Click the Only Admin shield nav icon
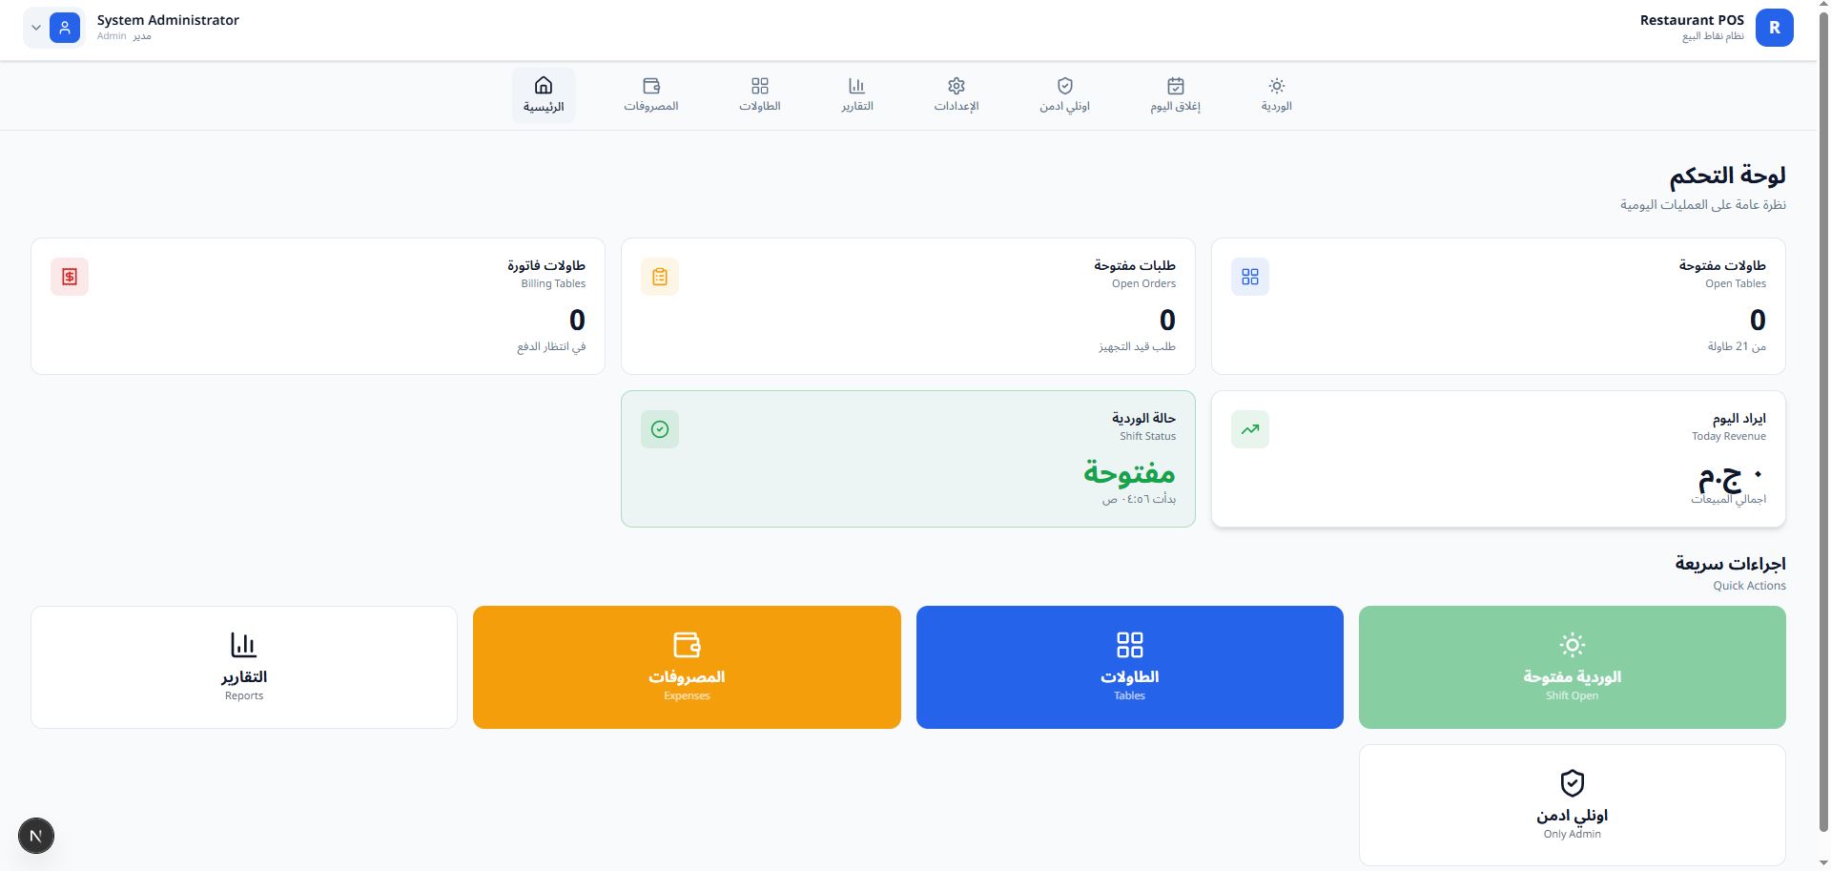The width and height of the screenshot is (1831, 871). (x=1065, y=86)
